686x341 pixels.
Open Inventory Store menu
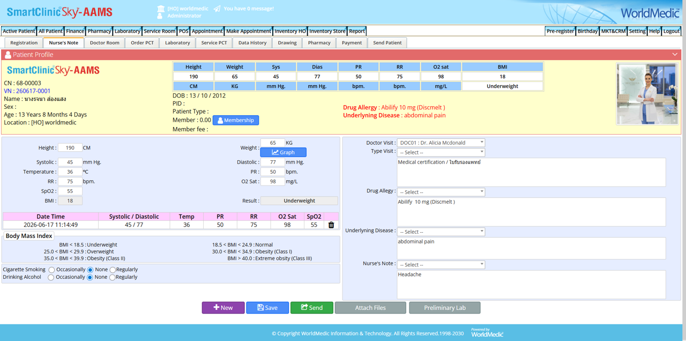[x=327, y=31]
